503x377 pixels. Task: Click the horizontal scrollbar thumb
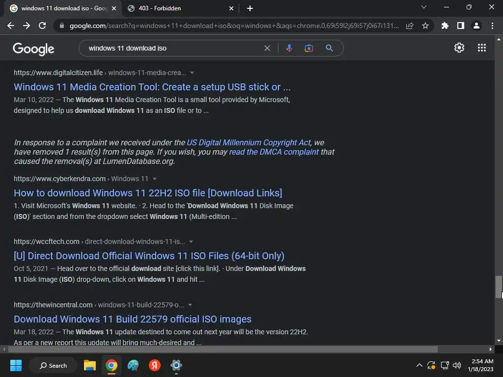tap(223, 350)
